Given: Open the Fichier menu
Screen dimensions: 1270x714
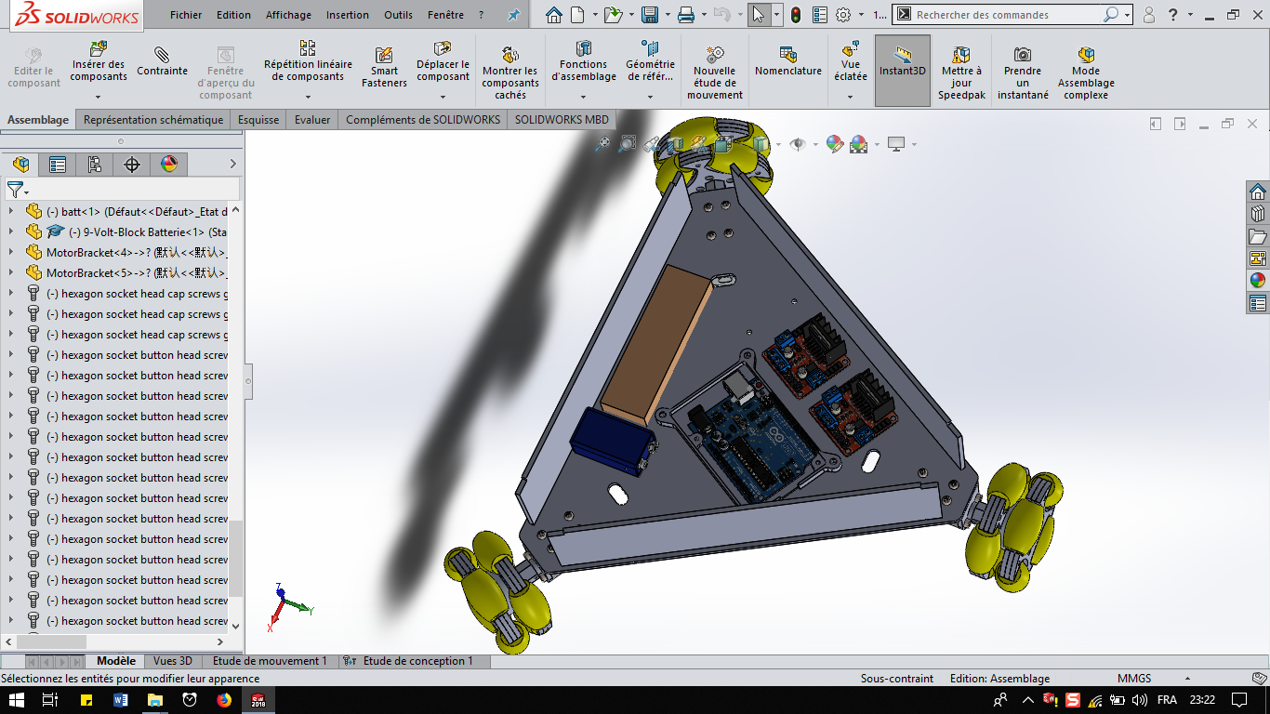Looking at the screenshot, I should point(186,15).
